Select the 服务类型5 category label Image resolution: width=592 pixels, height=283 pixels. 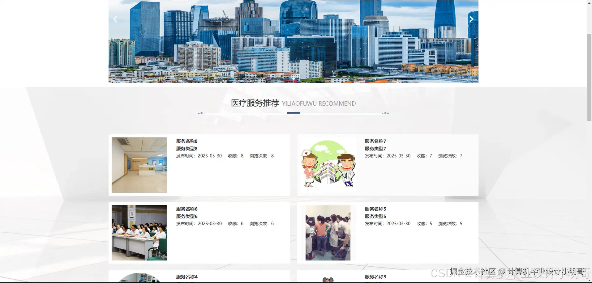coord(375,216)
